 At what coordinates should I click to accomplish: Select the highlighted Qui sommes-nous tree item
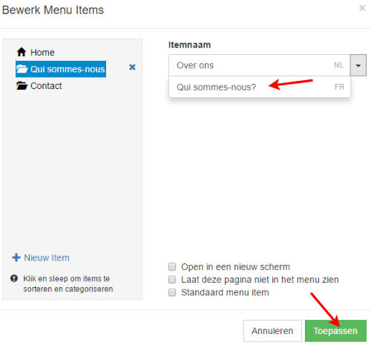[x=61, y=69]
